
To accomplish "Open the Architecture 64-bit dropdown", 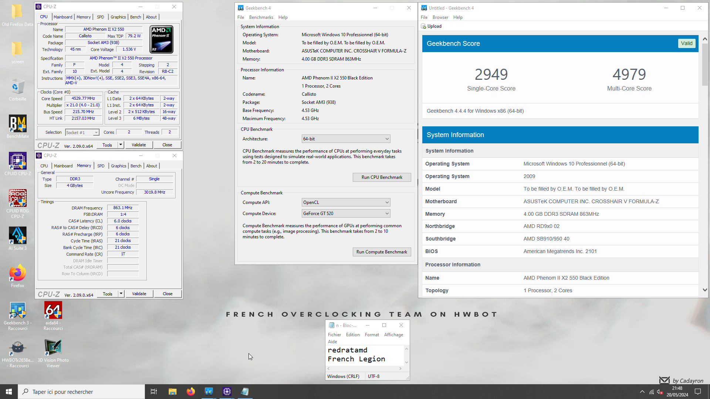I will pos(346,139).
